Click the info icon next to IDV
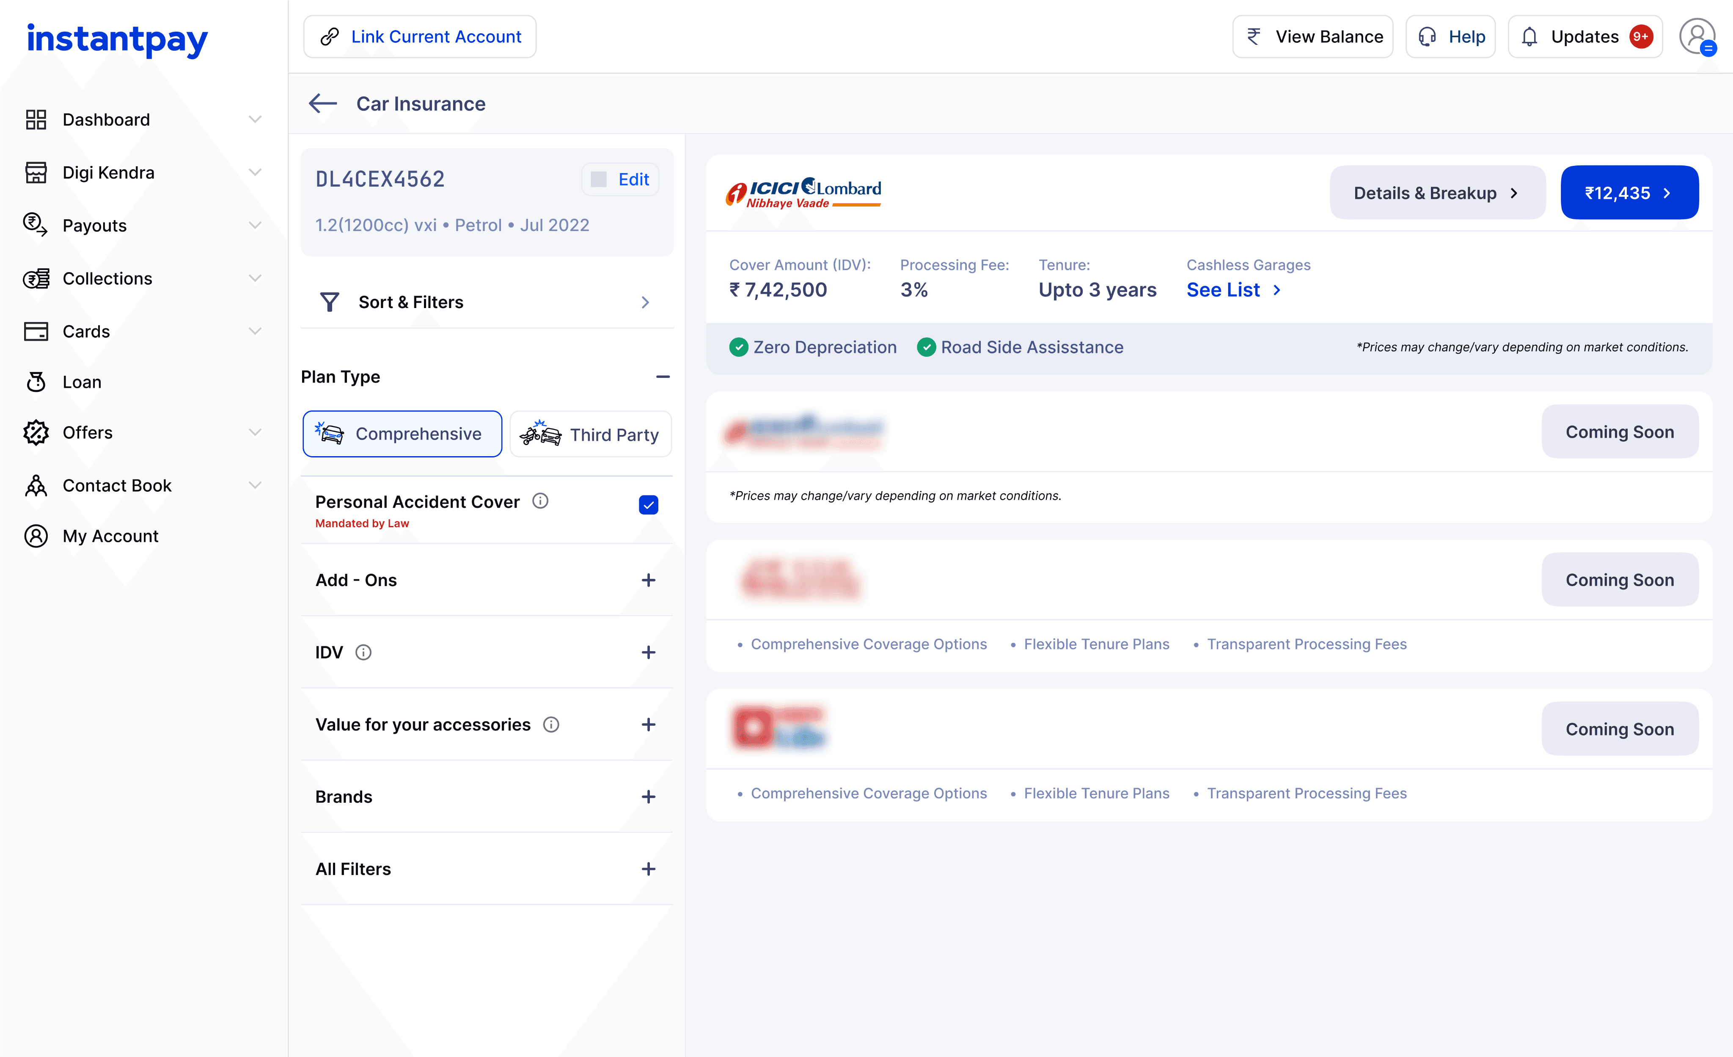Screen dimensions: 1733x1057 click(363, 652)
